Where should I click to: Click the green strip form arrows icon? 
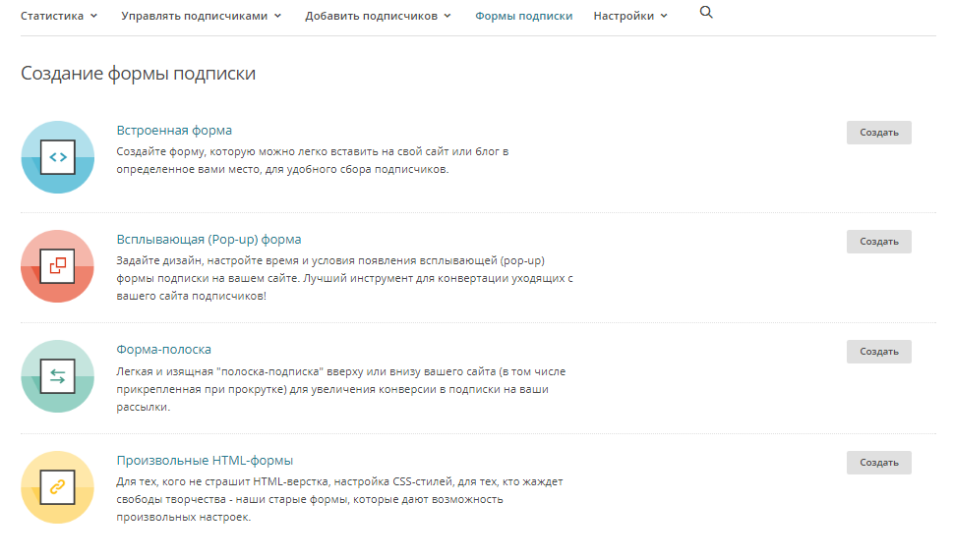57,376
